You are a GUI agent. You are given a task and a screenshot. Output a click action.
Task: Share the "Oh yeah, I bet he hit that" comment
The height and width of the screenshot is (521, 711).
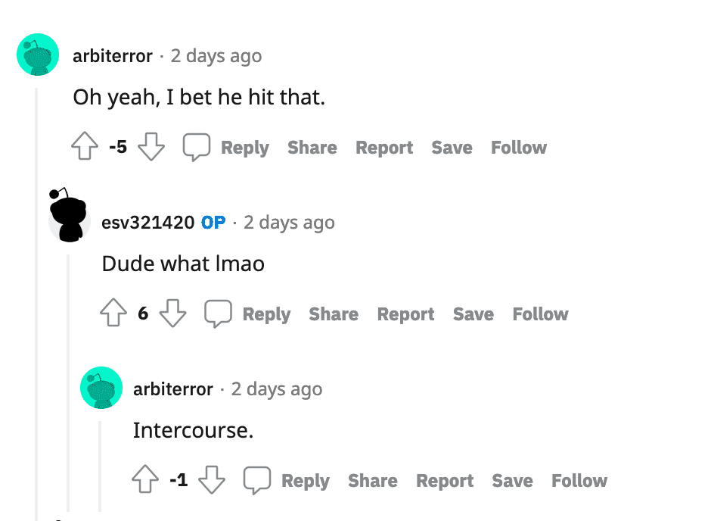312,148
